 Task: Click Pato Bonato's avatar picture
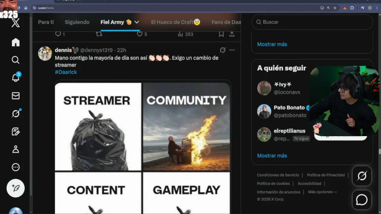coord(264,111)
